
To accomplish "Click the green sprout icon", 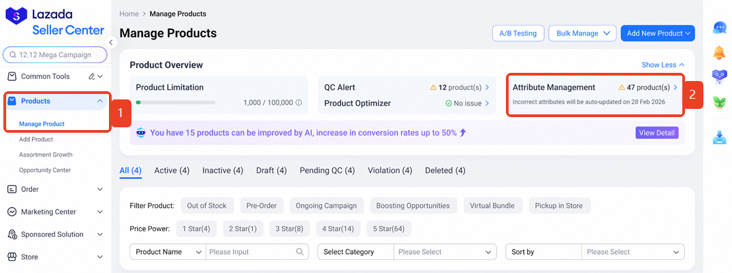I will (x=719, y=103).
